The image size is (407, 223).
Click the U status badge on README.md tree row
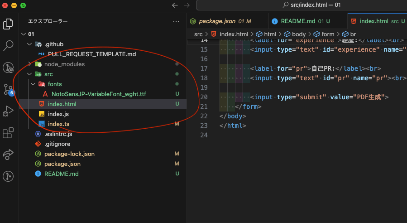pyautogui.click(x=177, y=174)
